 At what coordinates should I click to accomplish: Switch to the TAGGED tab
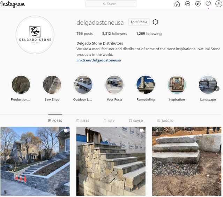tap(165, 121)
